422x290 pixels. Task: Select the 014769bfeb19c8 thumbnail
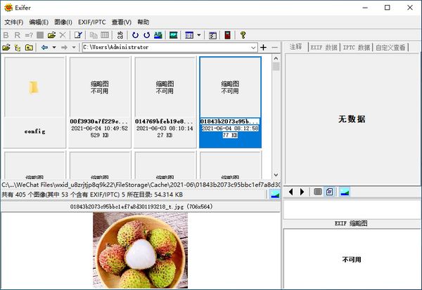pos(165,102)
